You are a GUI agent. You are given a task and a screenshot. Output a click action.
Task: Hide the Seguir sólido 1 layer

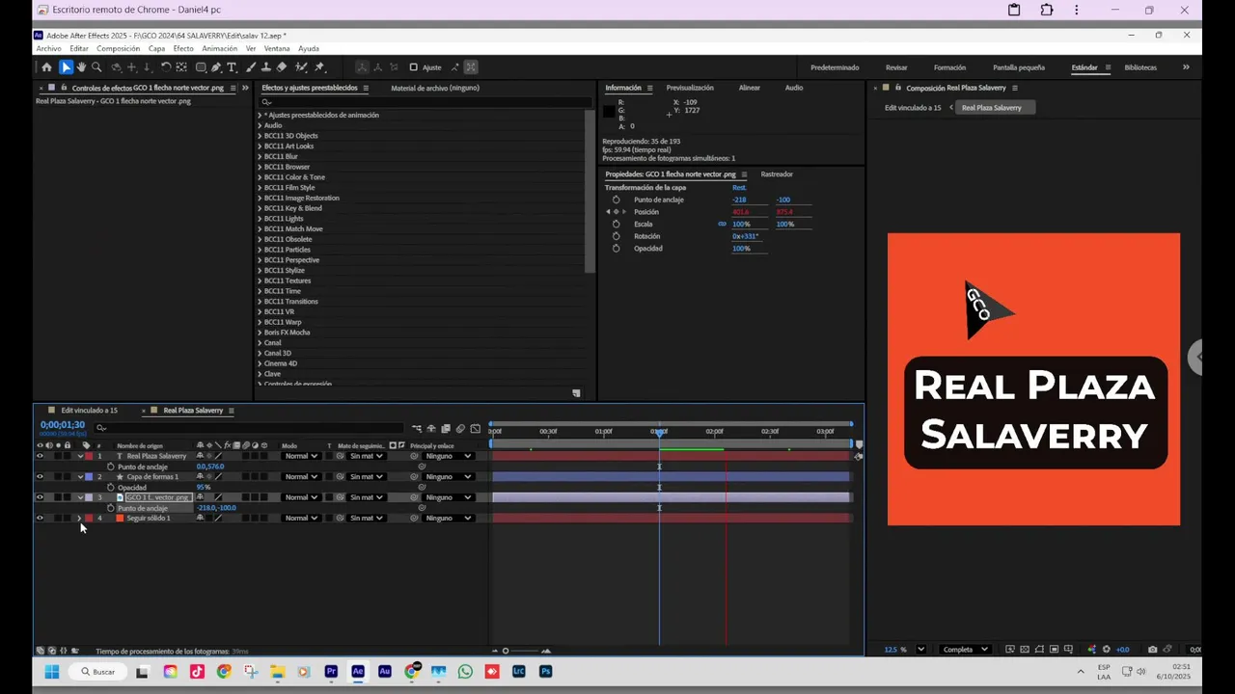40,519
